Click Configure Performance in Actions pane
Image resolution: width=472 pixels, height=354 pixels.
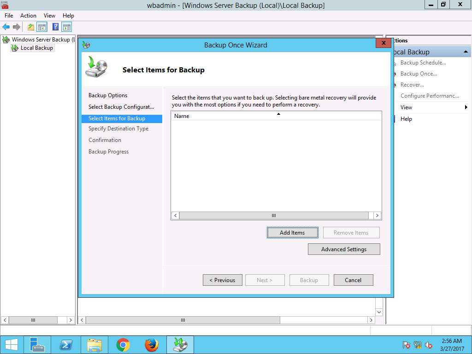[430, 96]
